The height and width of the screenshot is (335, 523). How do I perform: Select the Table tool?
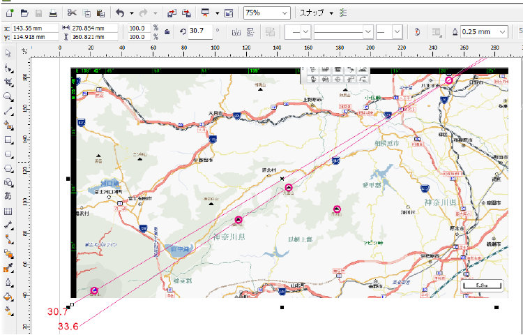pos(8,211)
